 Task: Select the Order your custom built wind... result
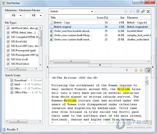(72, 39)
